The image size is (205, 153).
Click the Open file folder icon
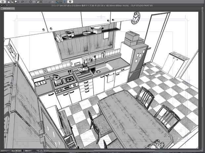click(12, 2)
